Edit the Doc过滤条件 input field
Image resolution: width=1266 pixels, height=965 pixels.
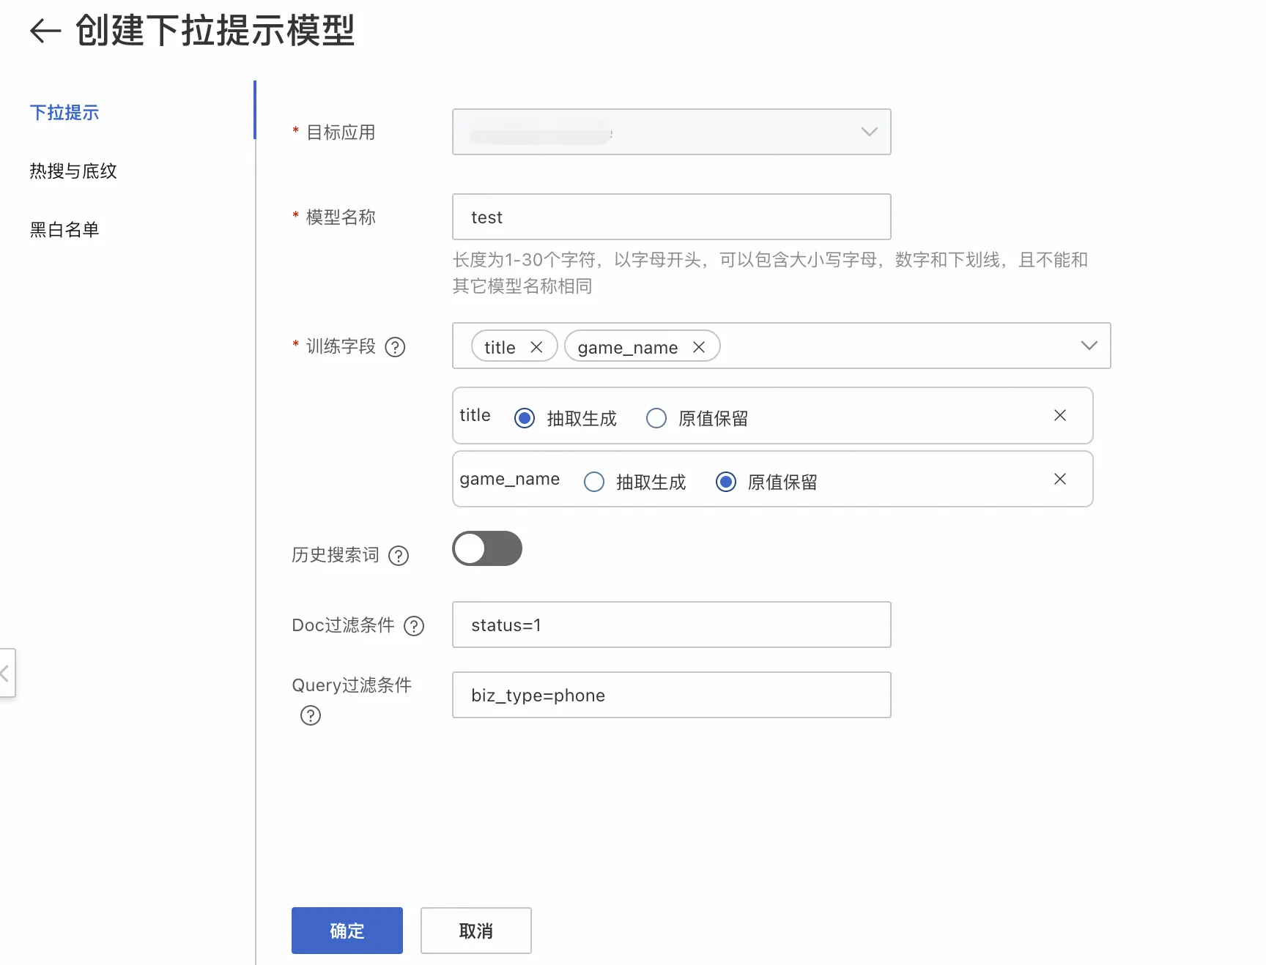[671, 625]
